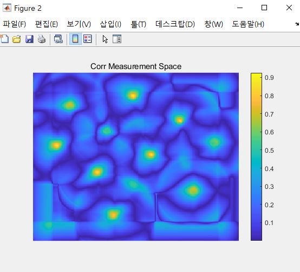Click the dock figure arrow at menu bar end

click(x=297, y=24)
